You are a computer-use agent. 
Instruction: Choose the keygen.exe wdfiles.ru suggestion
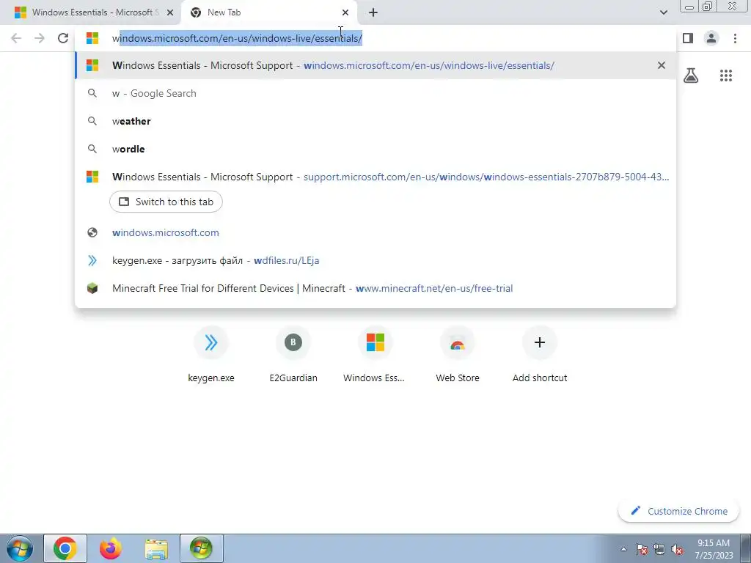[375, 260]
